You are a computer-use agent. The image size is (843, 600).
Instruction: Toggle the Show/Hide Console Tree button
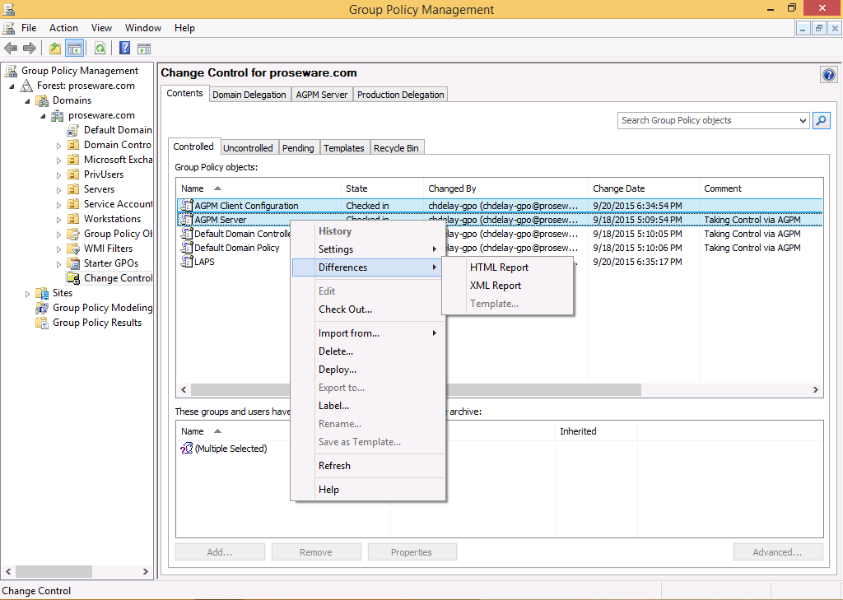pyautogui.click(x=75, y=49)
